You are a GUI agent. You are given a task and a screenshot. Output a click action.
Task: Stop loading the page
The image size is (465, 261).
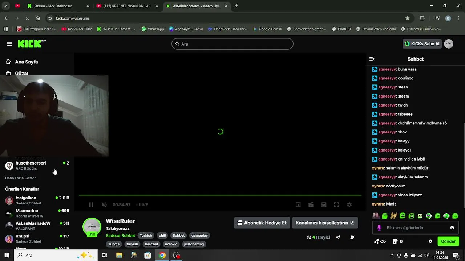[x=27, y=18]
